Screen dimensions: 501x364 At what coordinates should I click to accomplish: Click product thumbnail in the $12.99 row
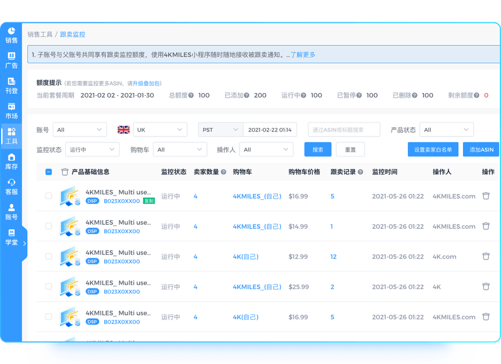(x=70, y=257)
